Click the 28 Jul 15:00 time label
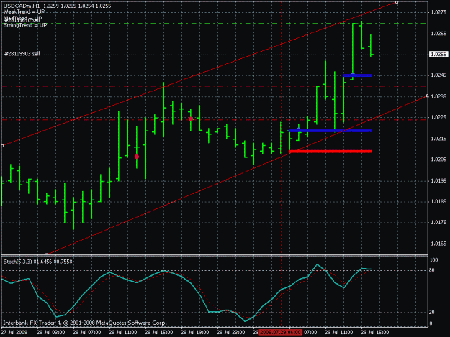This screenshot has height=337, width=450. pyautogui.click(x=159, y=332)
